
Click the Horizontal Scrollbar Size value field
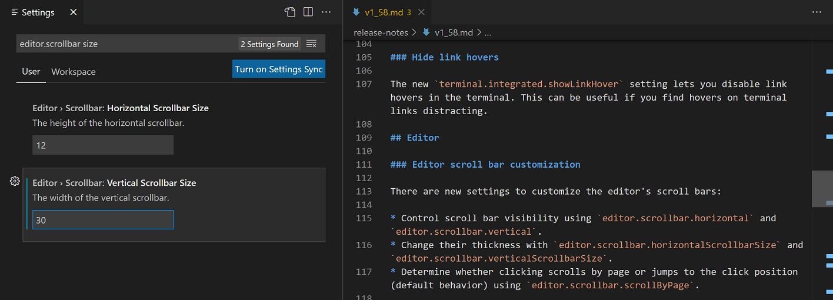(103, 145)
